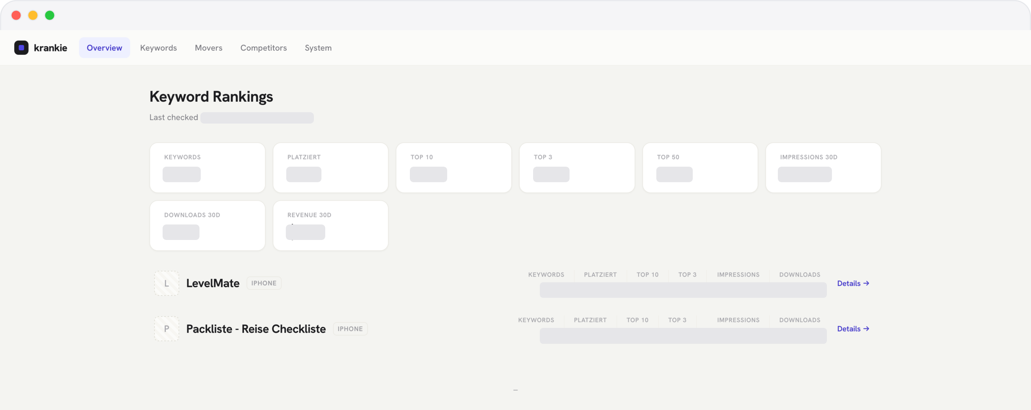Image resolution: width=1031 pixels, height=410 pixels.
Task: Click PLATZIERT column label in LevelMate row
Action: [600, 275]
